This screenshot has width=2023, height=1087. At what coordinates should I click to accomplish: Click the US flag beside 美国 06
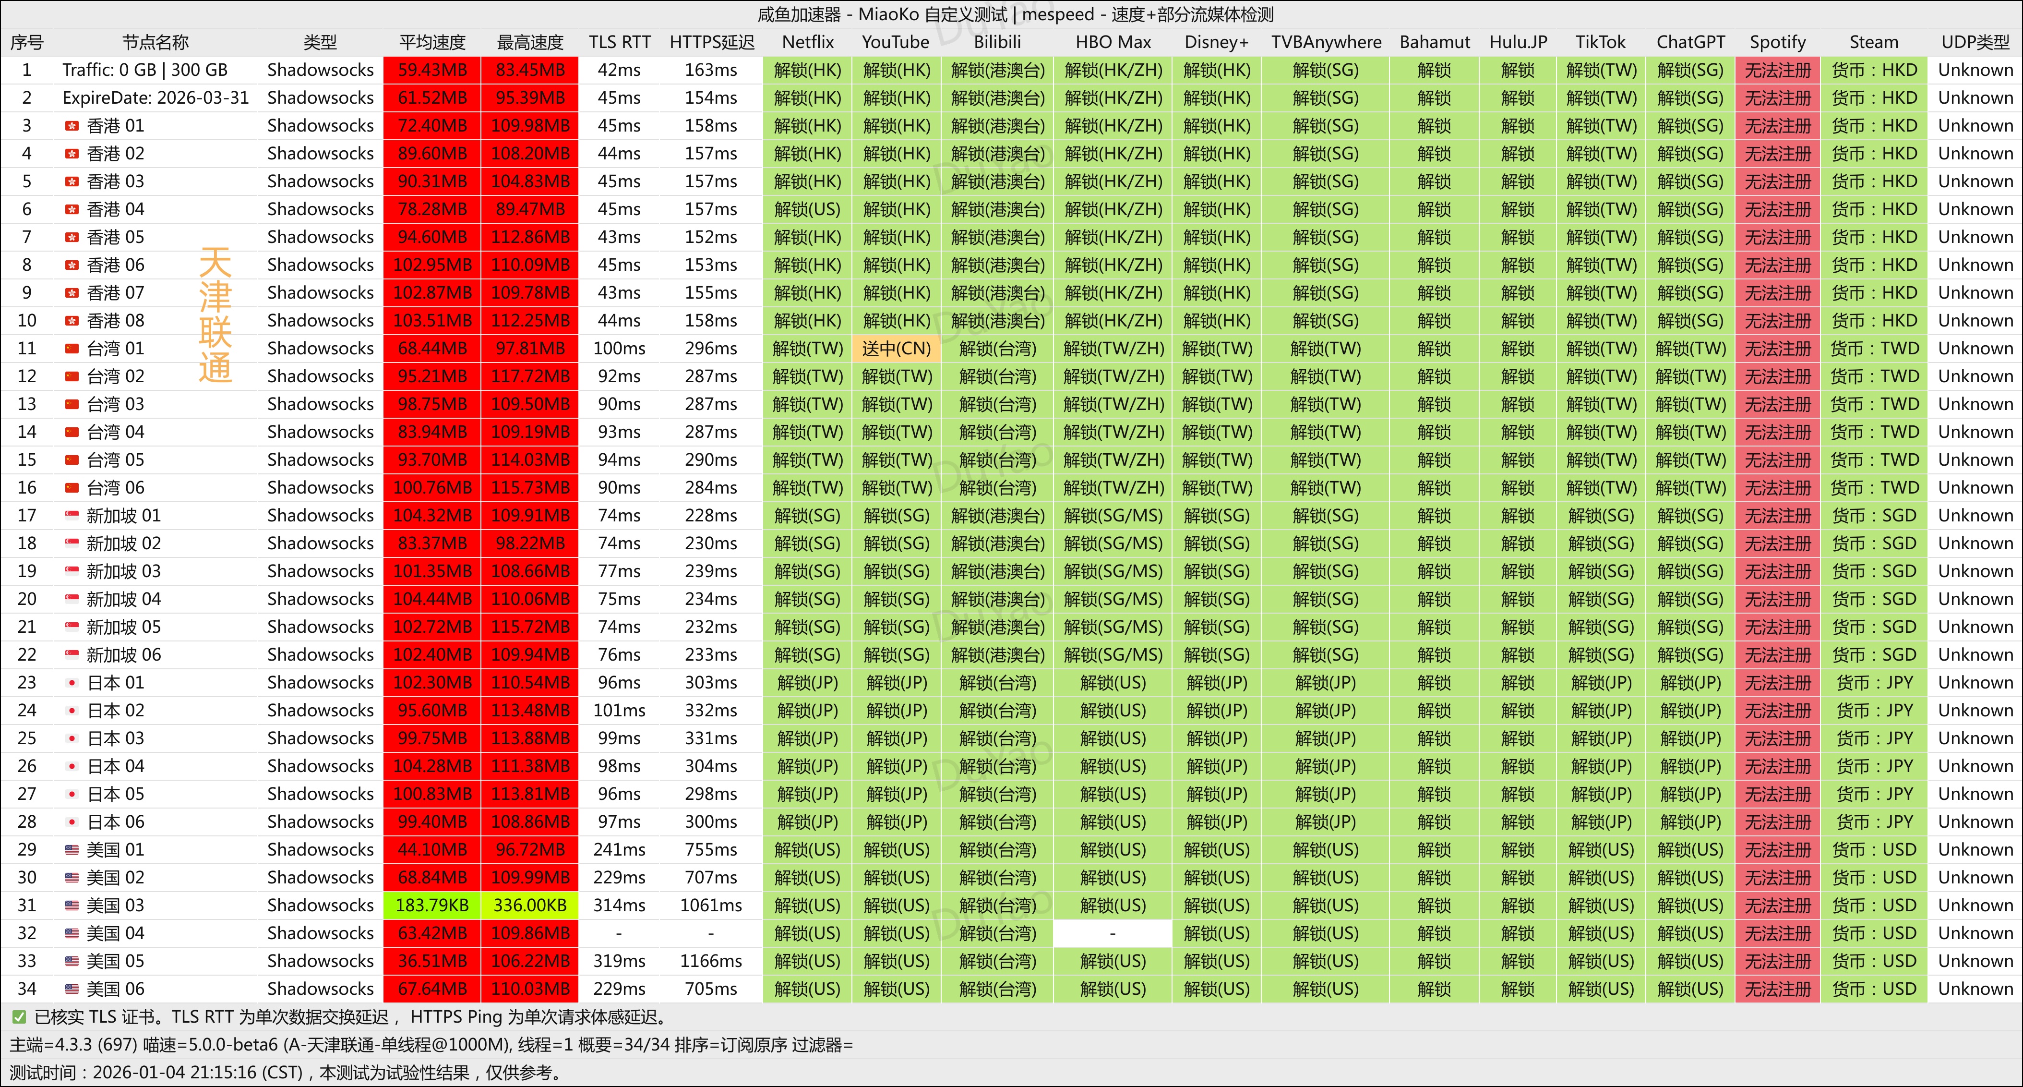(72, 989)
